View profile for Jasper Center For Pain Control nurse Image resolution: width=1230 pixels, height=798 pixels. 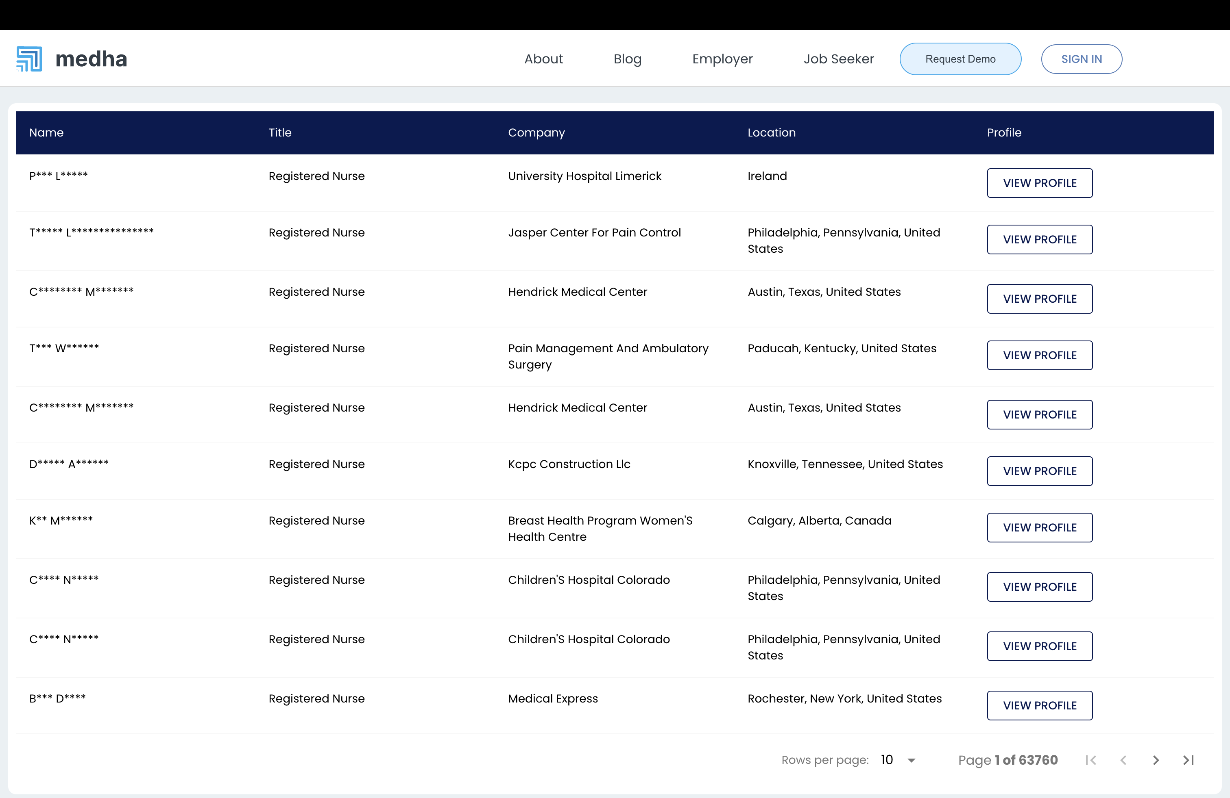click(1039, 239)
